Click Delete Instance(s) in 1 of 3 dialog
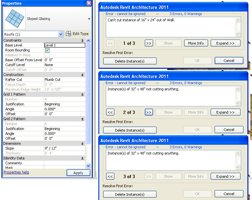This screenshot has height=200, width=252. pos(130,61)
